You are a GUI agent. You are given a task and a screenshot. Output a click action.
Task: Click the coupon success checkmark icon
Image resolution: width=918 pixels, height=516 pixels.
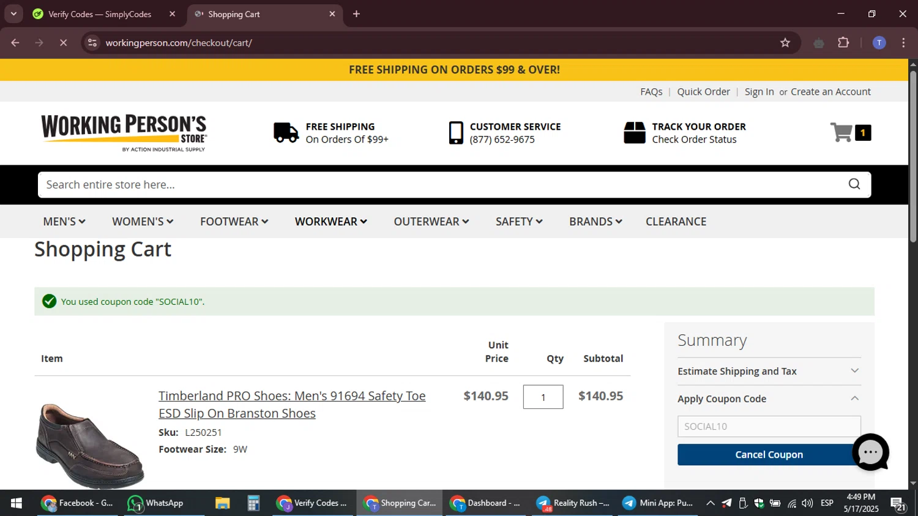pyautogui.click(x=50, y=301)
